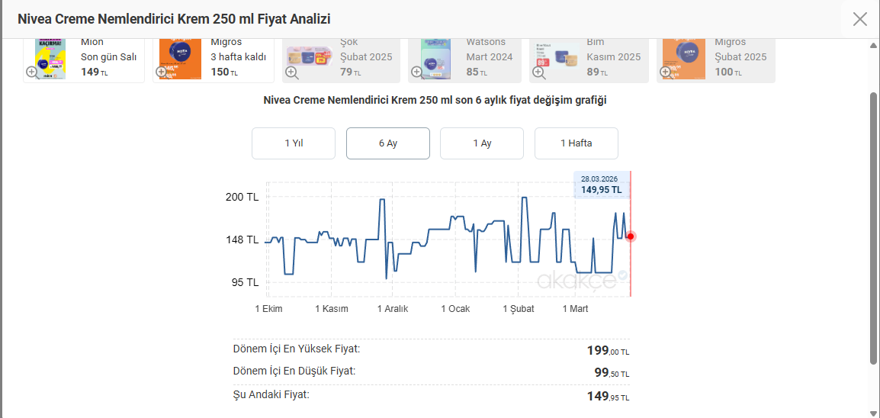Click the dialog title Fiyat Analizi

(x=174, y=19)
